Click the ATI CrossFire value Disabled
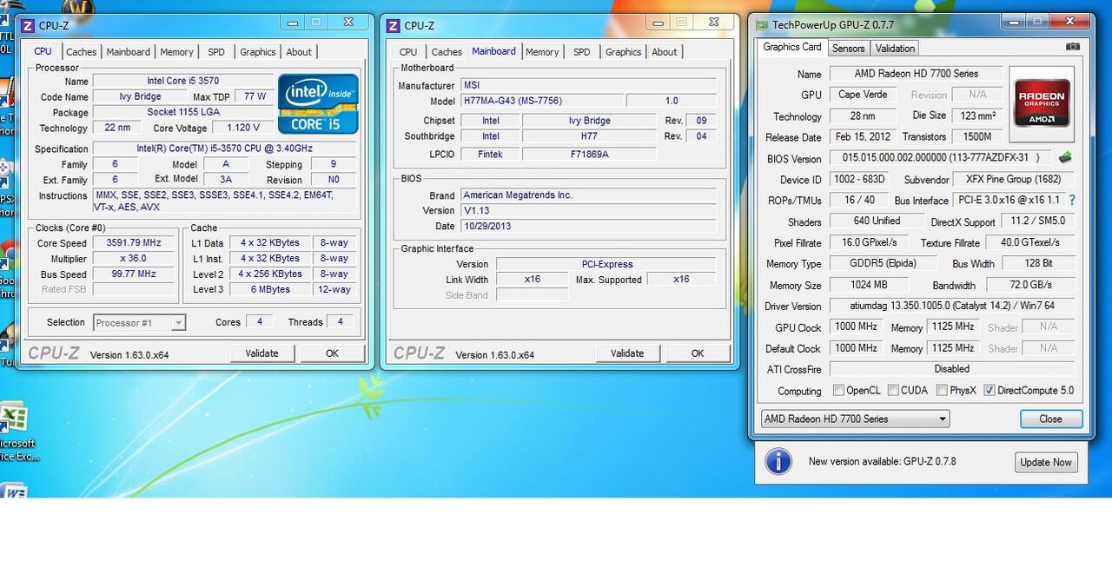1112x561 pixels. coord(952,369)
